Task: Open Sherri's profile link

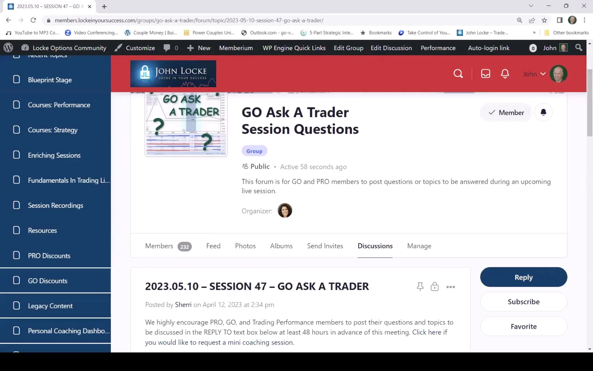Action: [183, 305]
